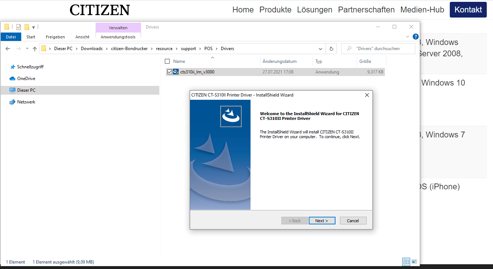Viewport: 493px width, 269px height.
Task: Click the Explorer forward arrow
Action: pos(19,49)
